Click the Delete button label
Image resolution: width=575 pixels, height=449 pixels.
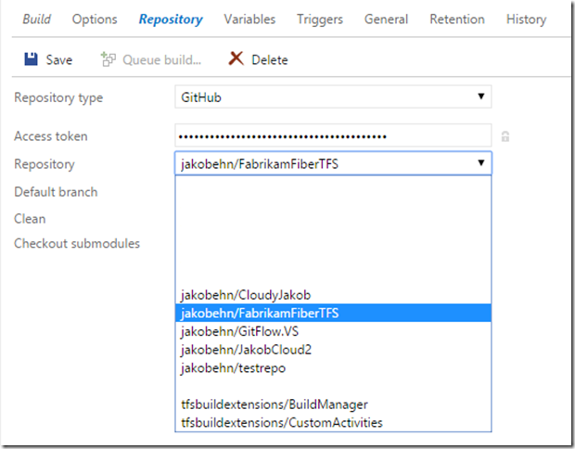[x=270, y=59]
